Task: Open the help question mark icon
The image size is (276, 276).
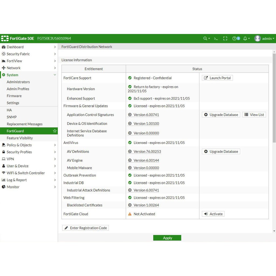Action: click(x=234, y=39)
